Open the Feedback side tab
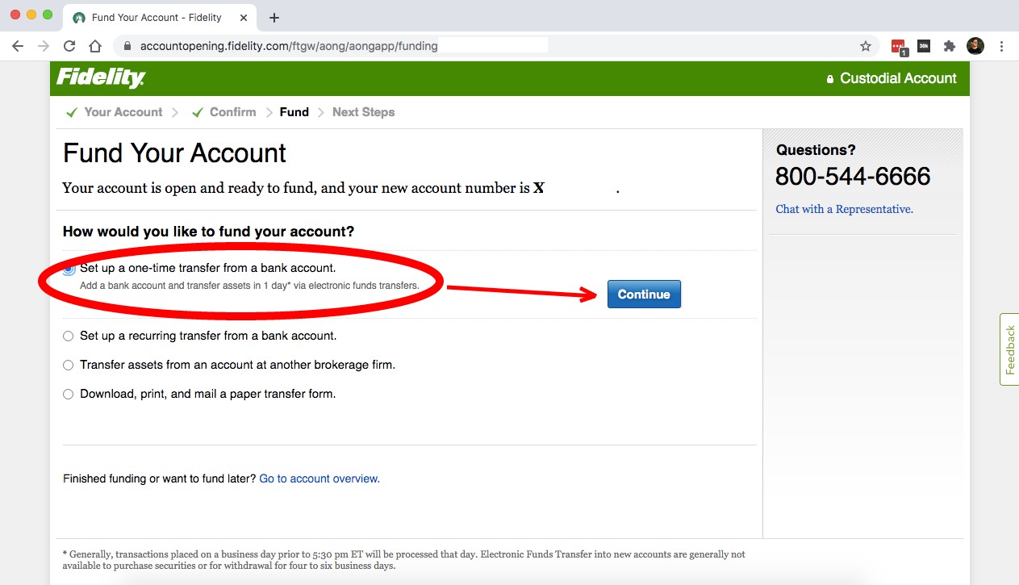The height and width of the screenshot is (585, 1019). 1009,349
